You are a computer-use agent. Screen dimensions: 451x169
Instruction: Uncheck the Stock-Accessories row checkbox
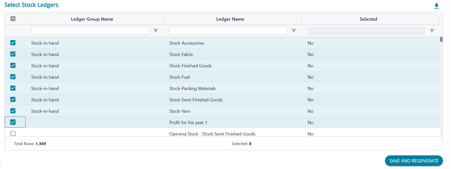point(13,43)
